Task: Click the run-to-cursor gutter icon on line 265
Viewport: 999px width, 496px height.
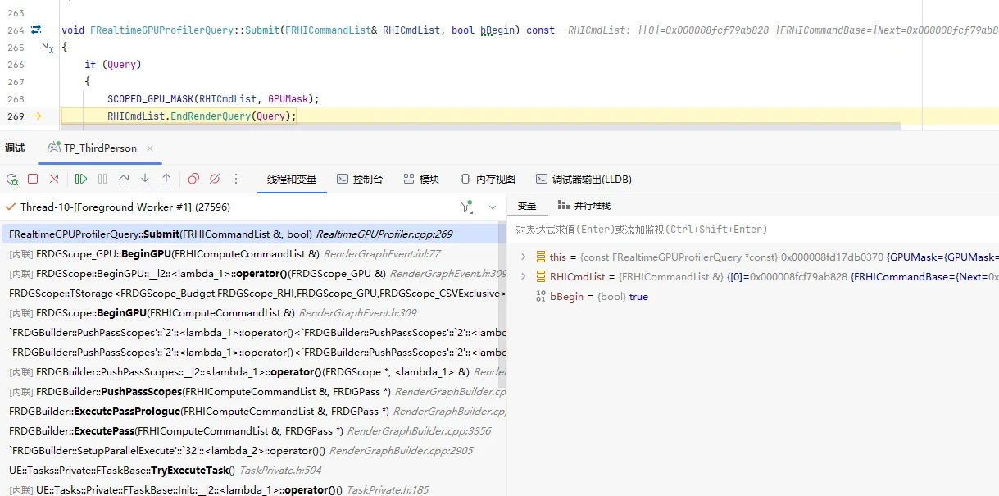Action: coord(47,48)
